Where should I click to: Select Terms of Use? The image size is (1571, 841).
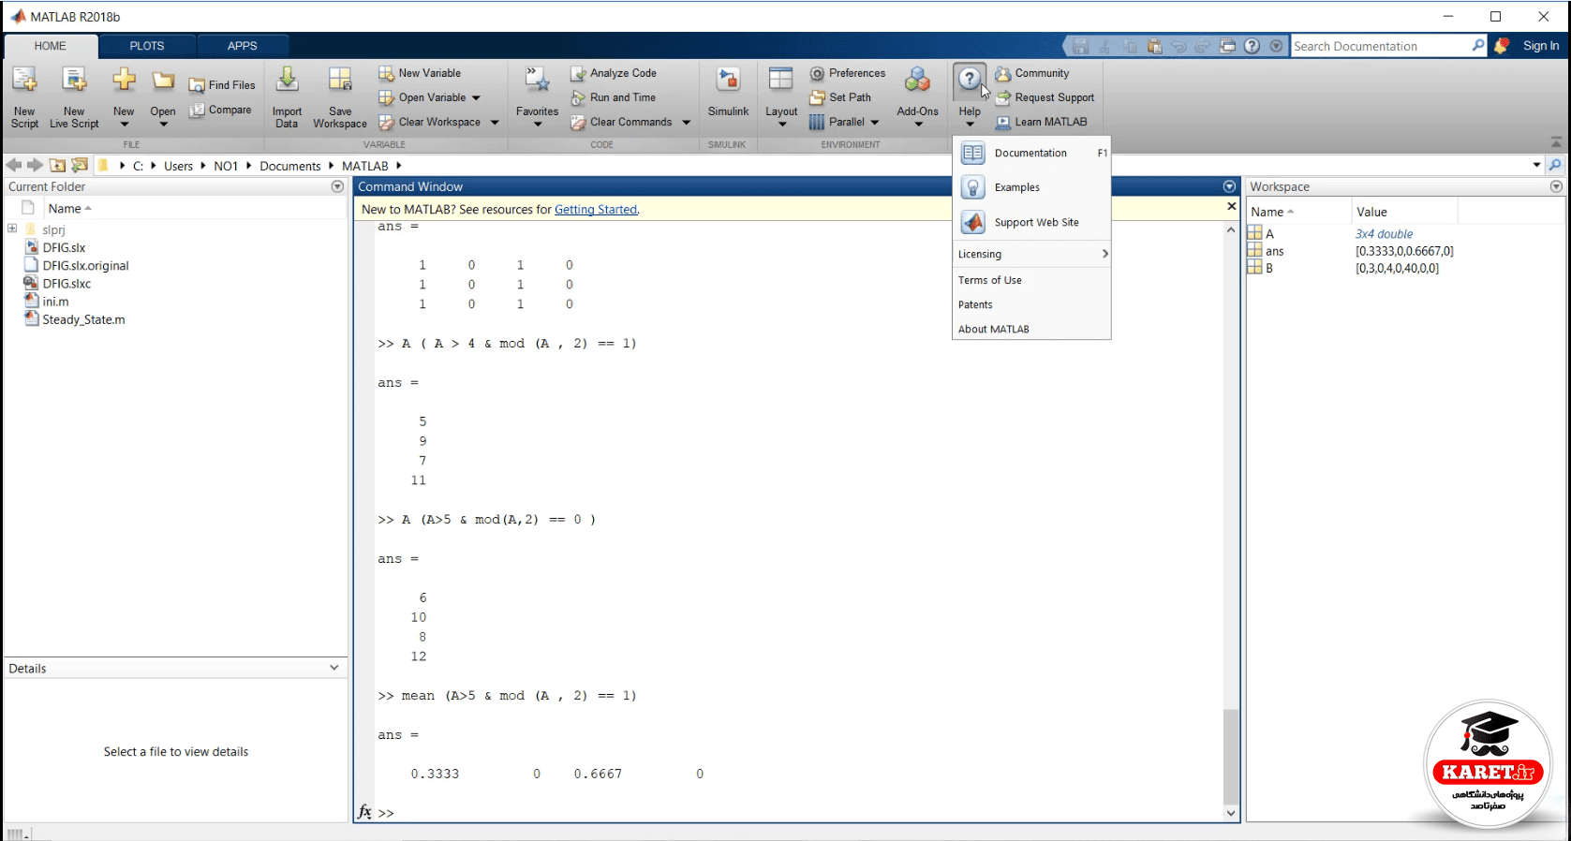(x=1031, y=280)
